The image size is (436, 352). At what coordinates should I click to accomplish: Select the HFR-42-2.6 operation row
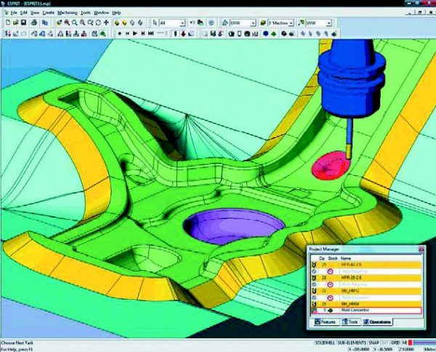point(366,264)
